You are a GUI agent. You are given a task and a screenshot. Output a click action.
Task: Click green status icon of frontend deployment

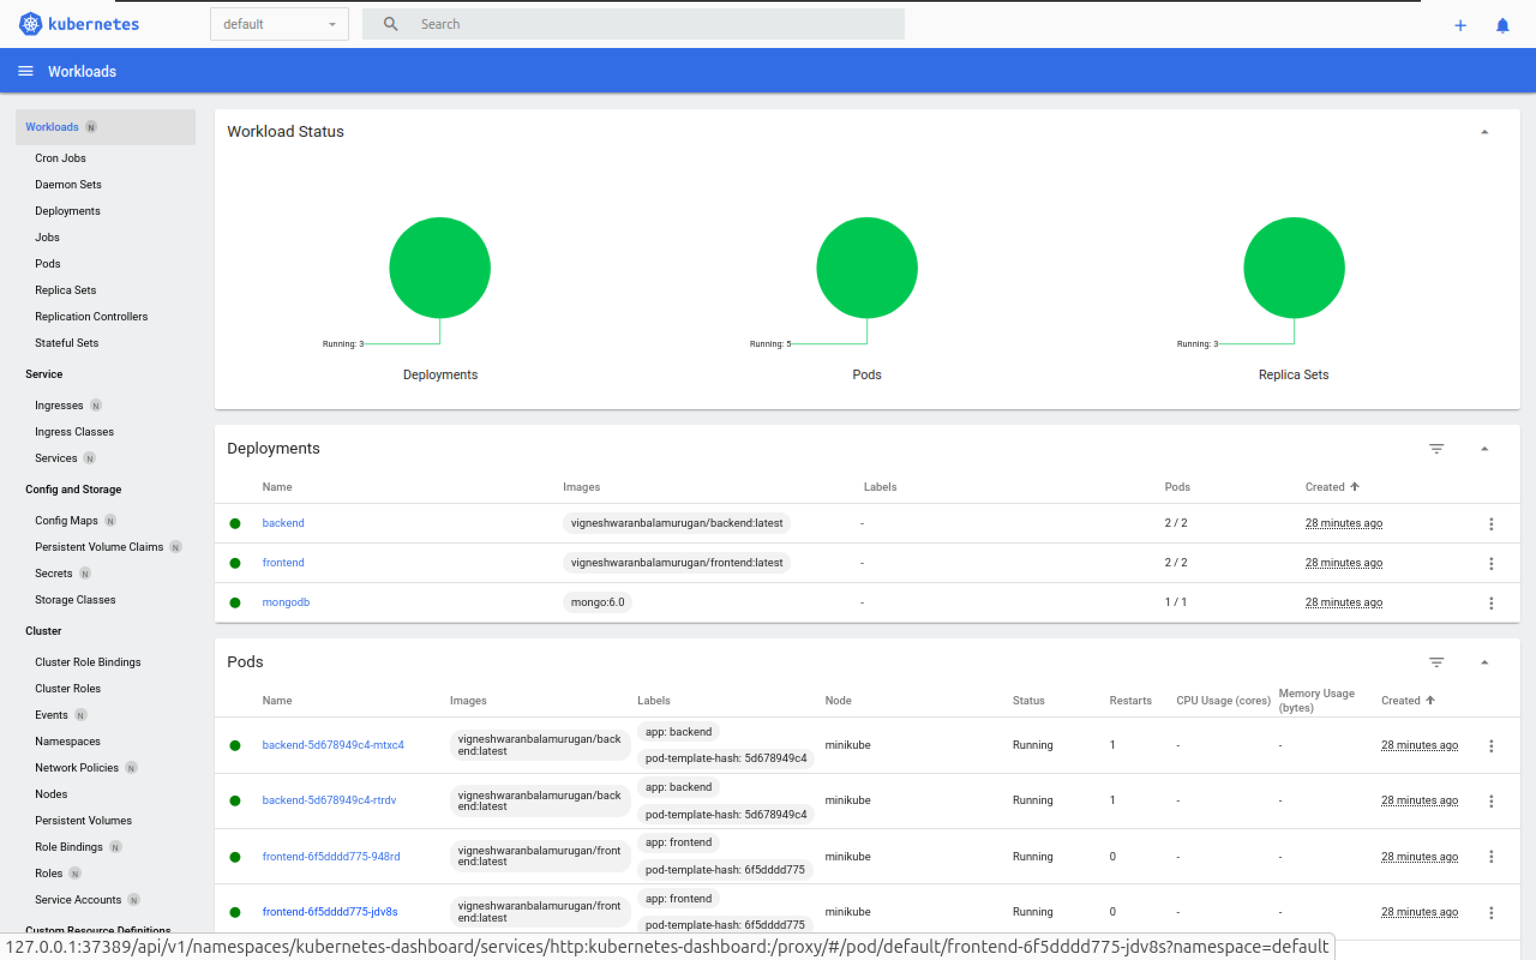click(235, 563)
